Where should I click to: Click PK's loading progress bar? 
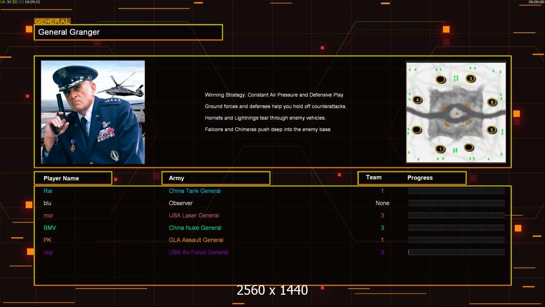(457, 240)
